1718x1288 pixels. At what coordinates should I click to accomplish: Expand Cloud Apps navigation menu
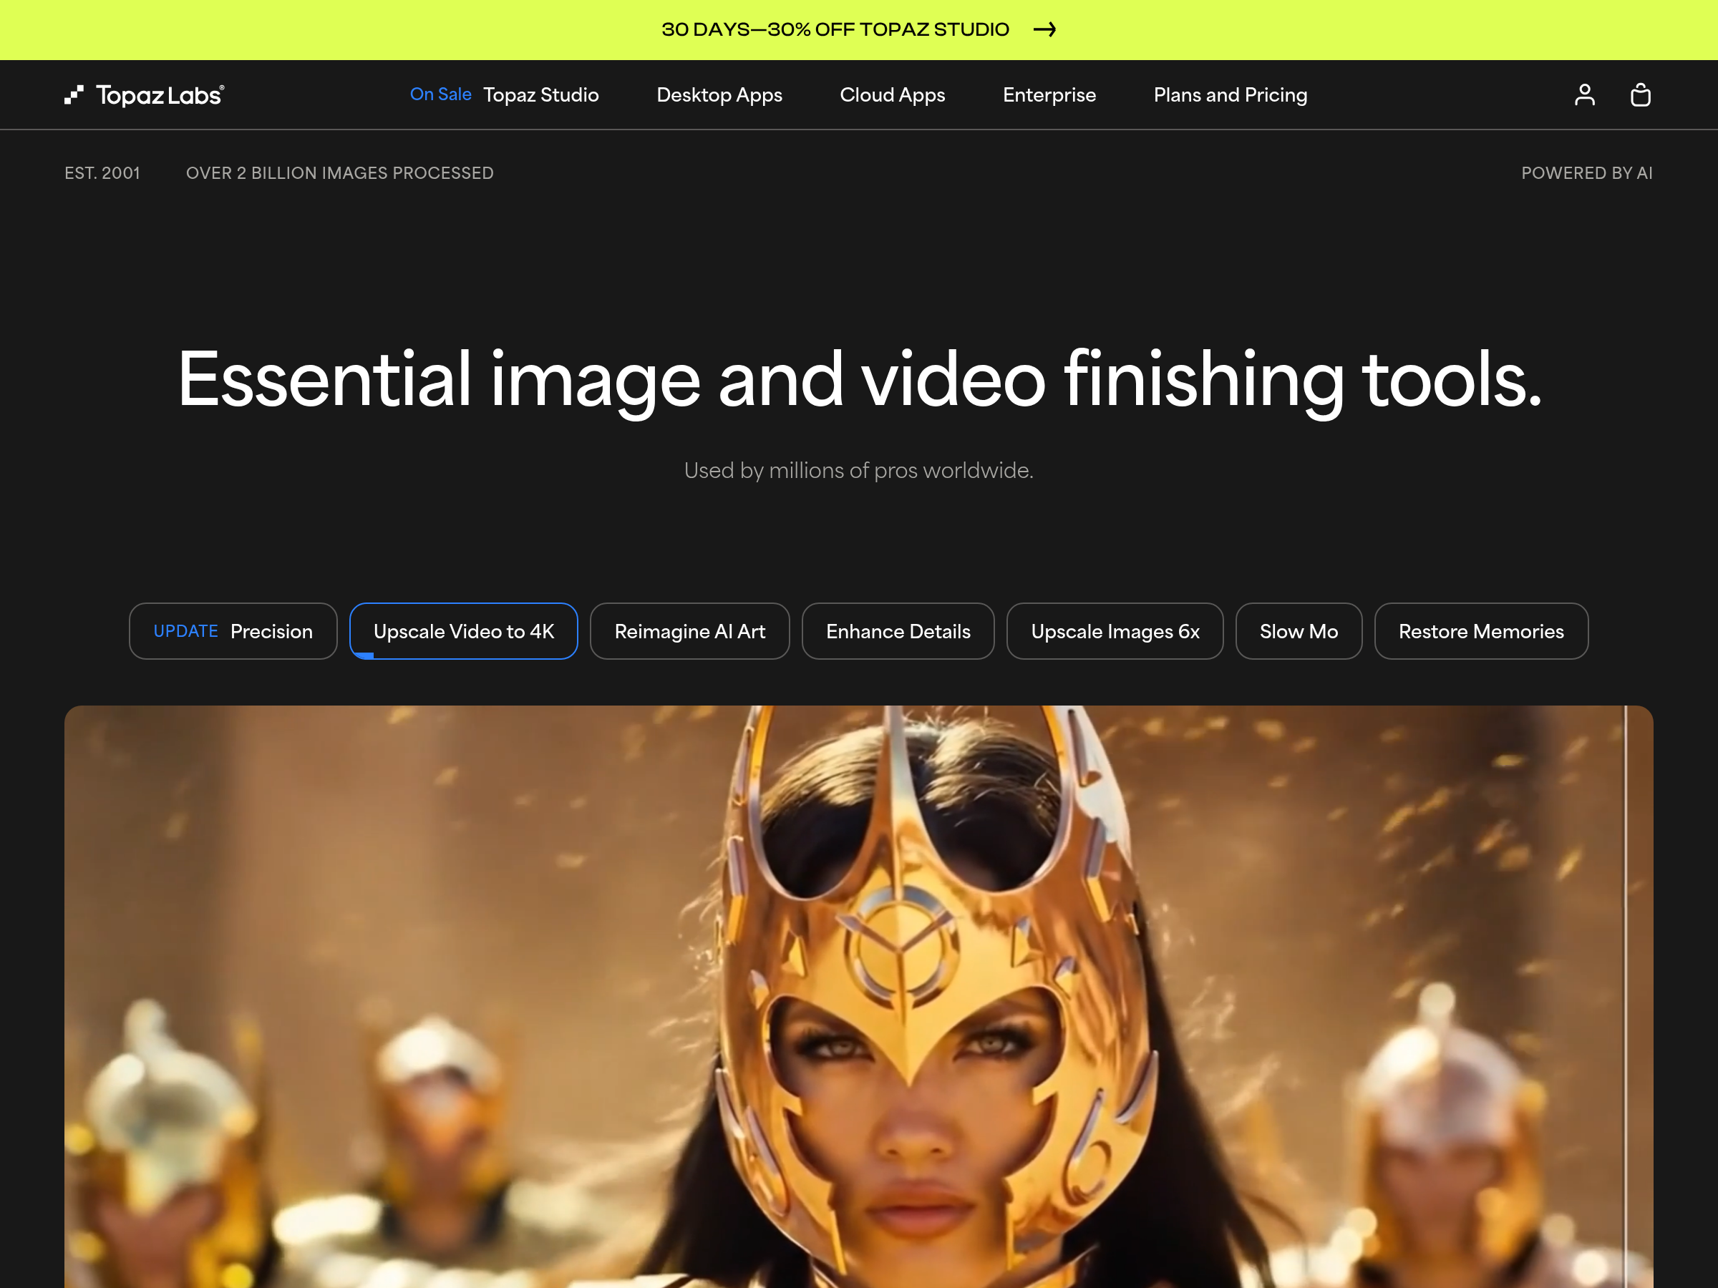pyautogui.click(x=892, y=94)
